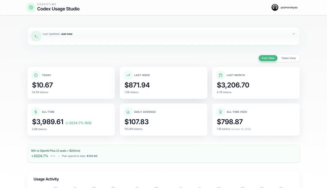Click the calendar icon on Last Month card
The width and height of the screenshot is (327, 188).
pyautogui.click(x=220, y=75)
